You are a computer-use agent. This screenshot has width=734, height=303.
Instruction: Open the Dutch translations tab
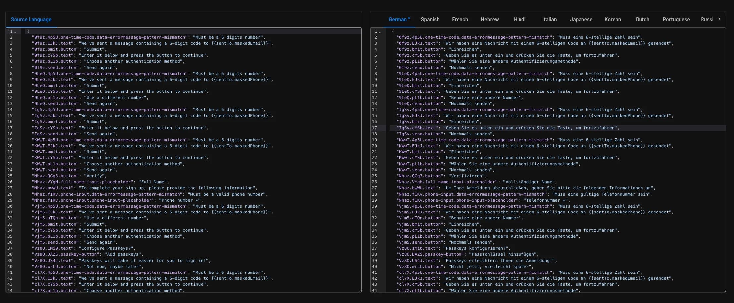tap(643, 19)
